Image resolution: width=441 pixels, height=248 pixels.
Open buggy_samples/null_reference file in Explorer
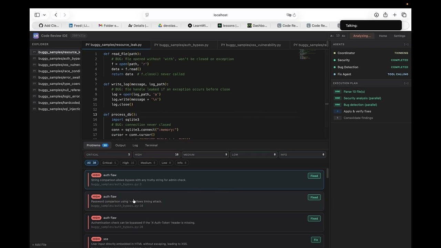[x=55, y=90]
